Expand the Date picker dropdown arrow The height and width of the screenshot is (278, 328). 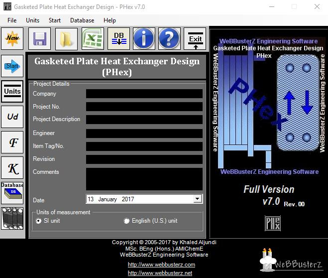click(x=198, y=199)
